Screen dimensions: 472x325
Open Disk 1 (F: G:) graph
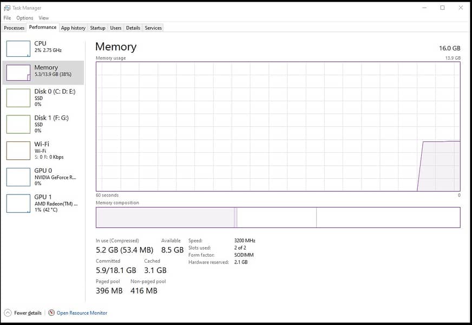tap(18, 124)
